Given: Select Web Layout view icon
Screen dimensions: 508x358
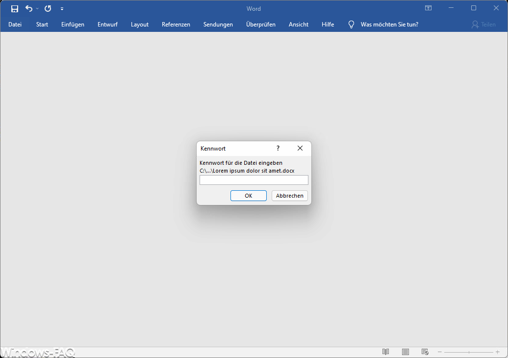Looking at the screenshot, I should point(425,352).
